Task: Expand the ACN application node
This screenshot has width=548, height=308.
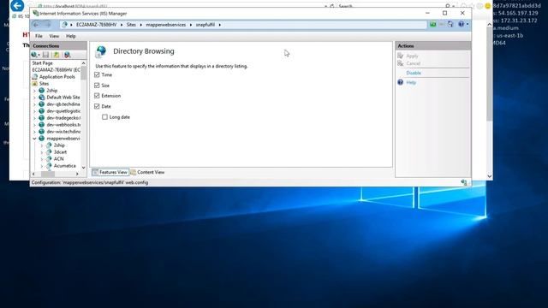Action: coord(42,159)
